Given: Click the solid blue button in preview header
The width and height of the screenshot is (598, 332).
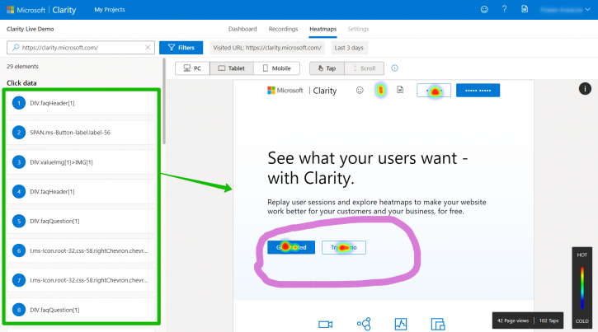Looking at the screenshot, I should 478,91.
